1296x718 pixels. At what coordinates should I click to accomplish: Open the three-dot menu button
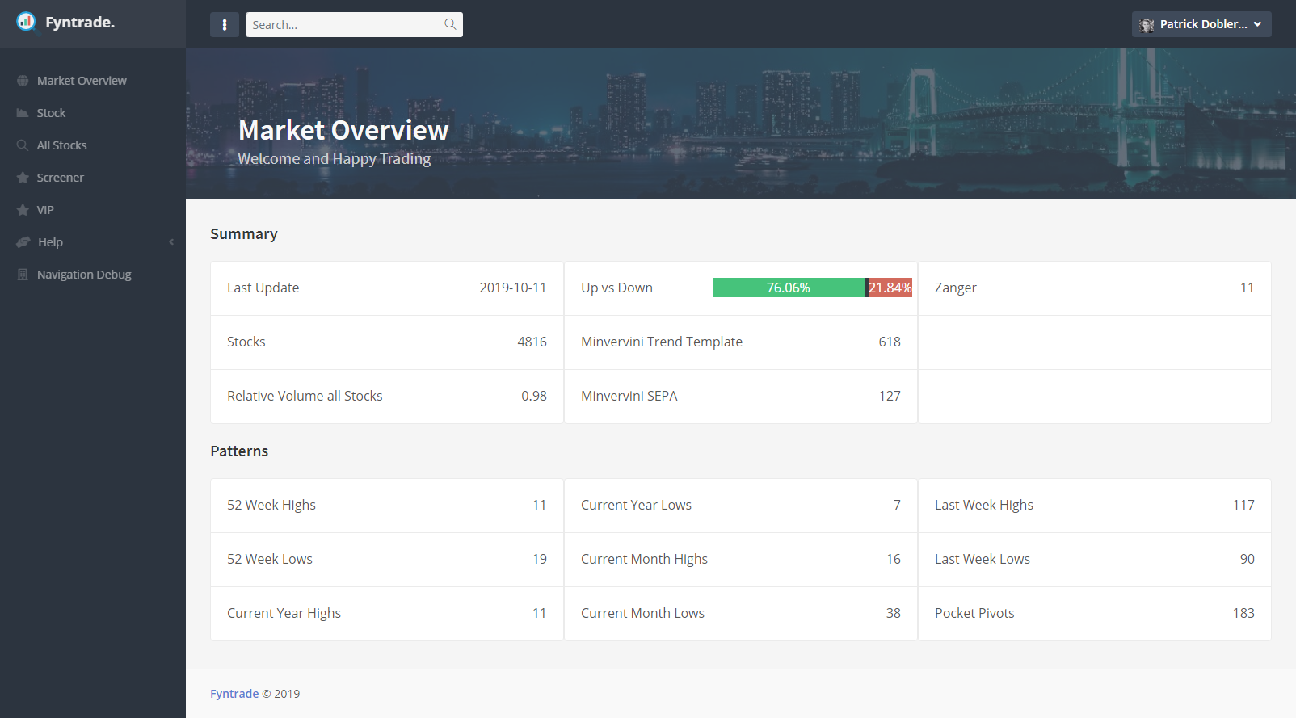coord(225,24)
